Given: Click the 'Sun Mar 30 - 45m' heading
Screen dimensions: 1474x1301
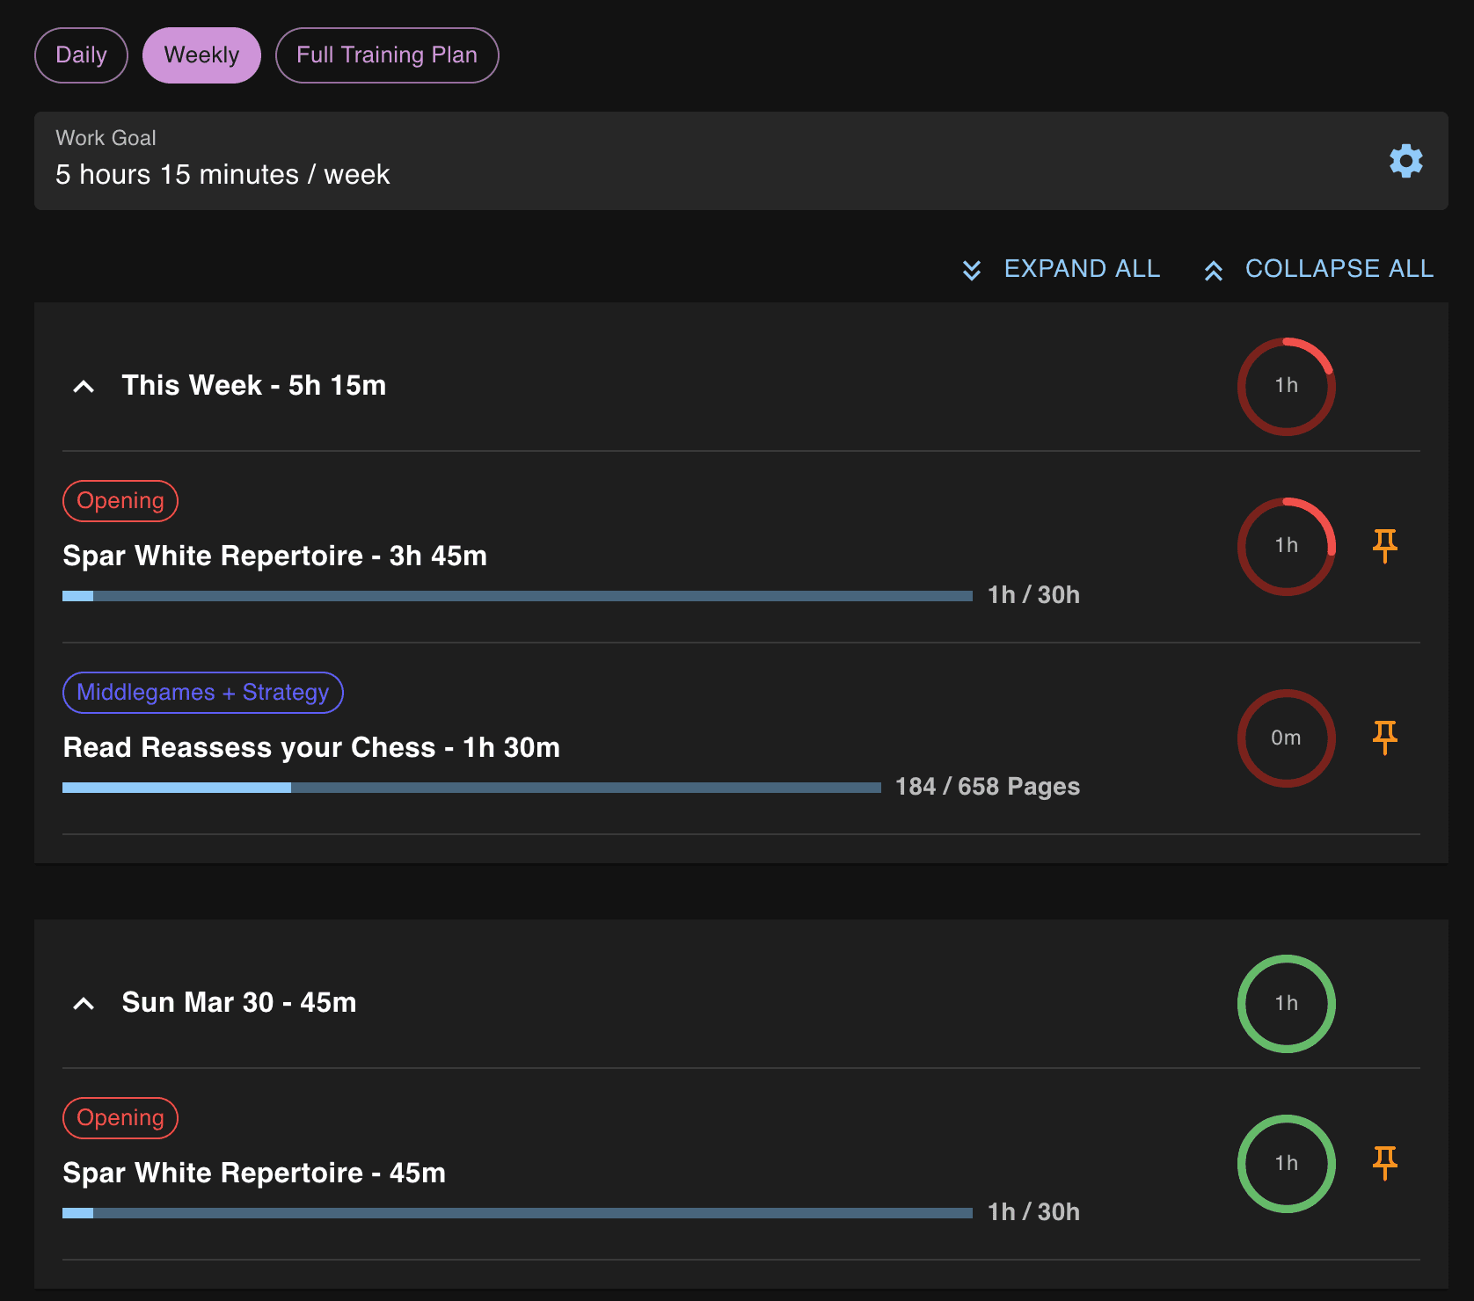Looking at the screenshot, I should tap(239, 1003).
